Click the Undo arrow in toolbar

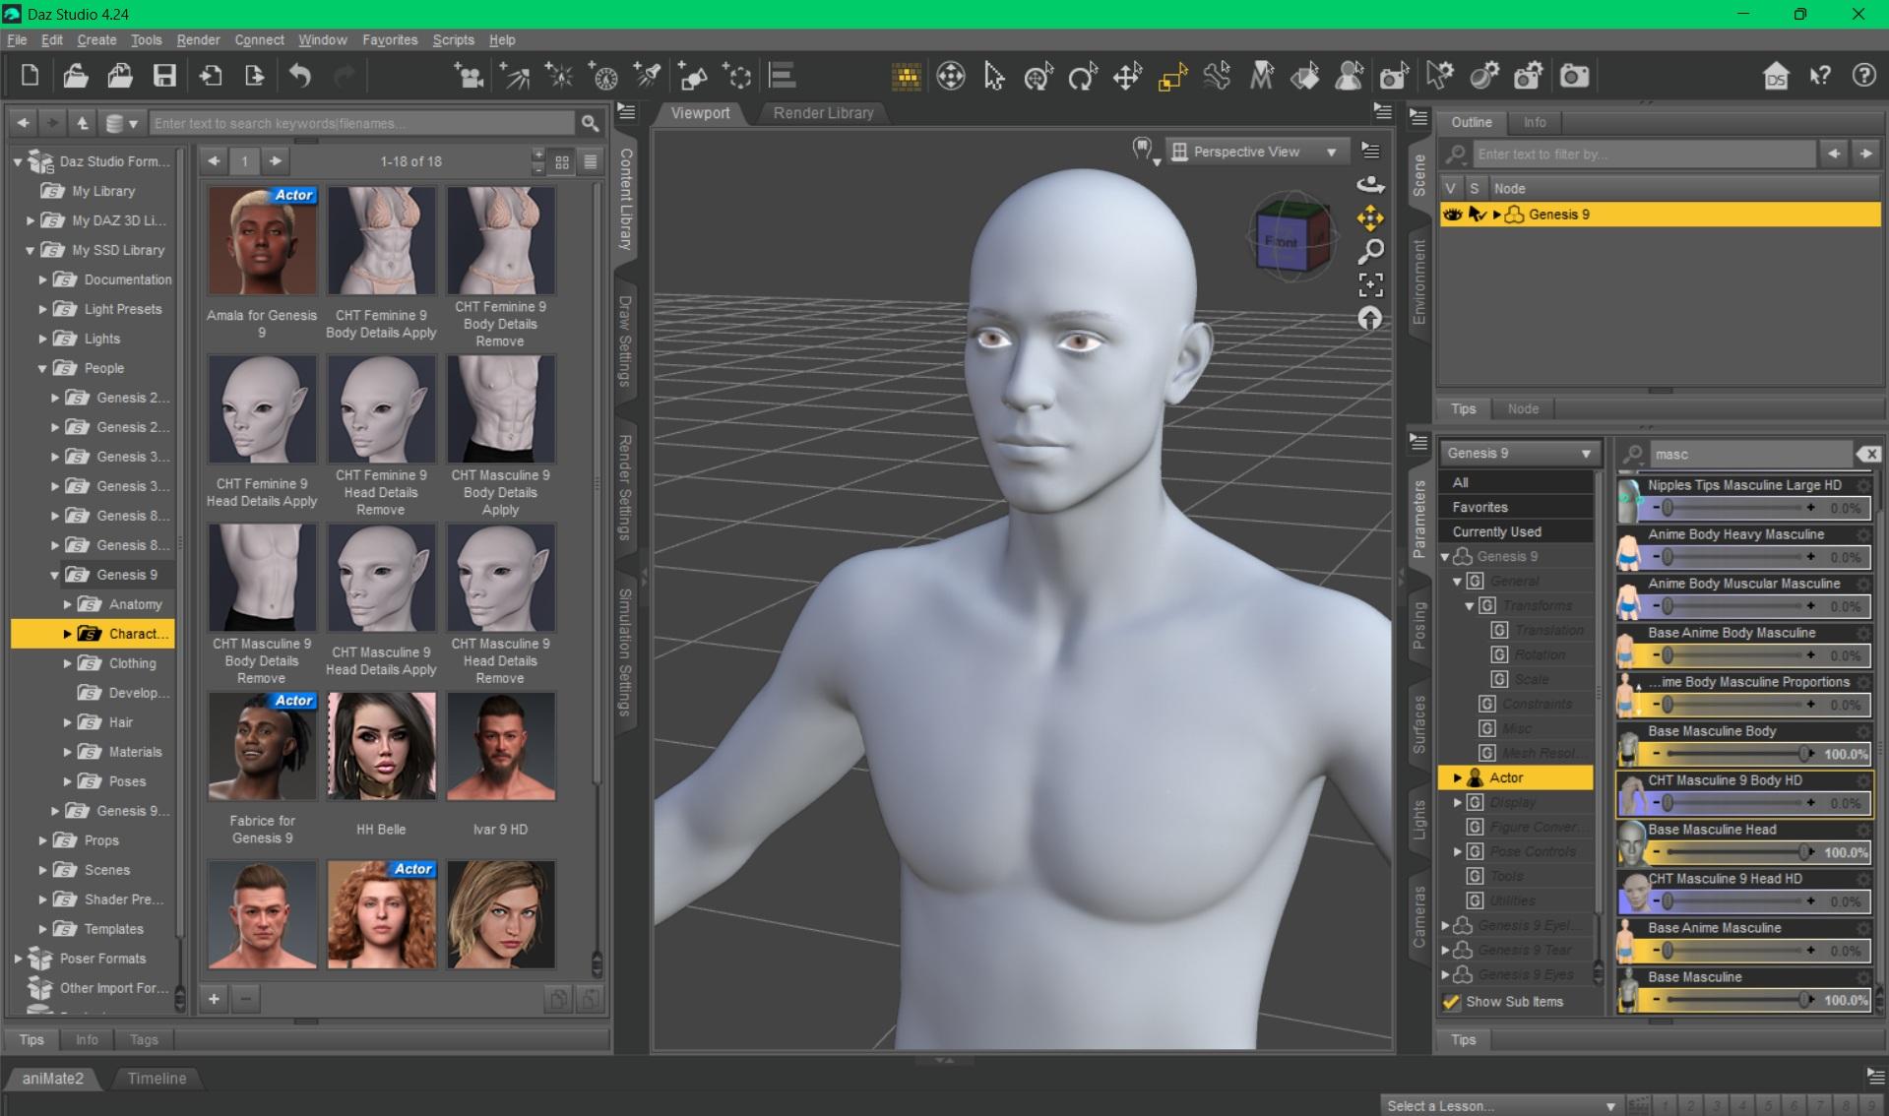tap(300, 76)
